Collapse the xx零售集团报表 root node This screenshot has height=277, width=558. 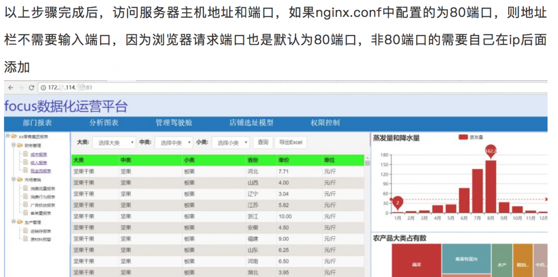(8, 136)
